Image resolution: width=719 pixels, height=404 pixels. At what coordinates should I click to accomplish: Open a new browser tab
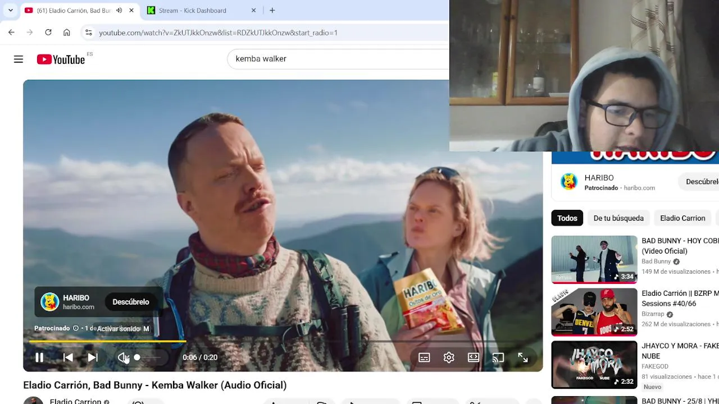pyautogui.click(x=272, y=10)
